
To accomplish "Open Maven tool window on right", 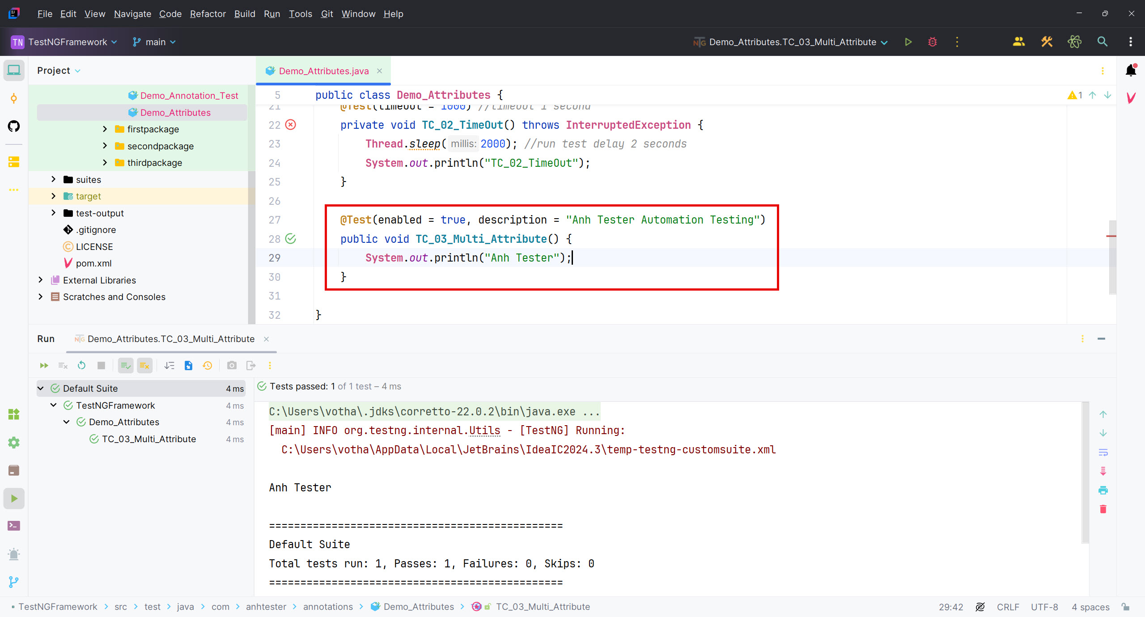I will 1131,98.
